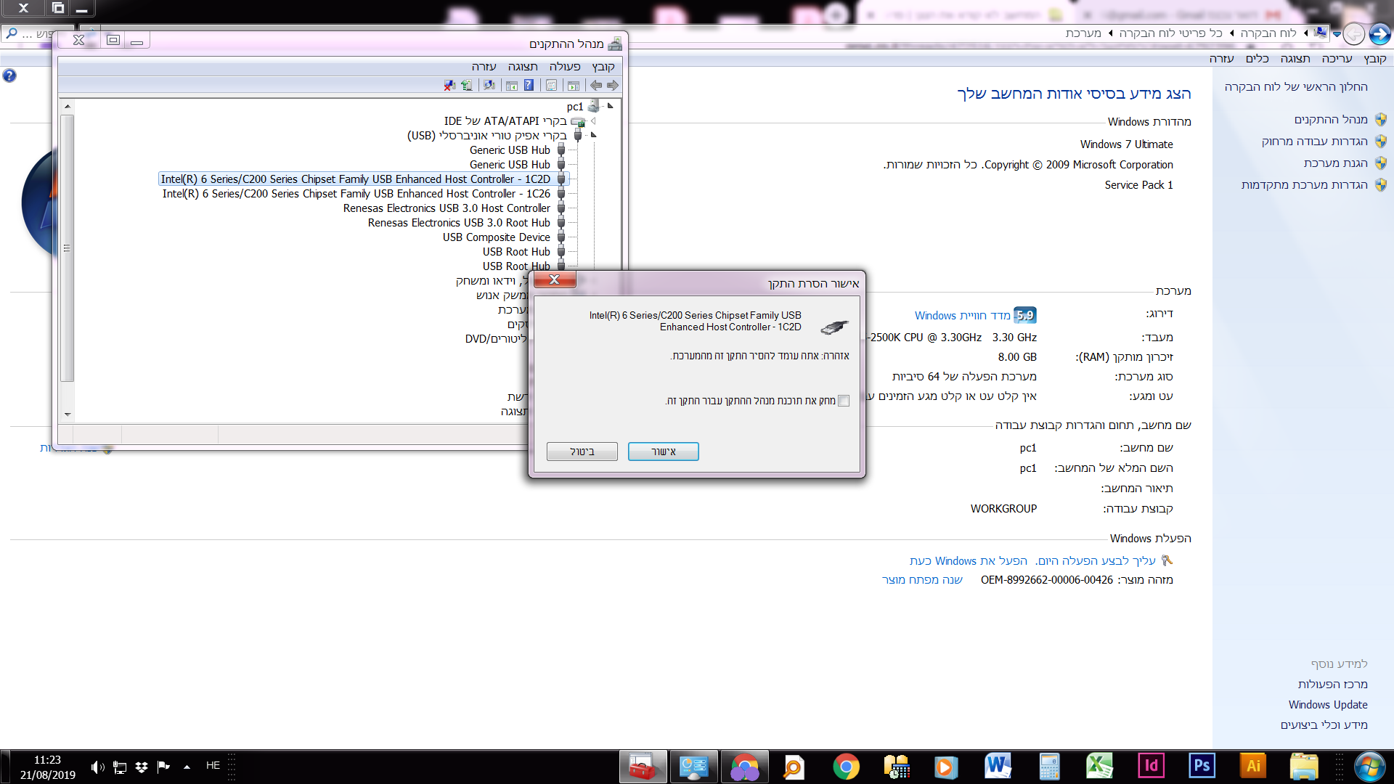Expand the IDE ATA/ATAPI controllers node

593,121
